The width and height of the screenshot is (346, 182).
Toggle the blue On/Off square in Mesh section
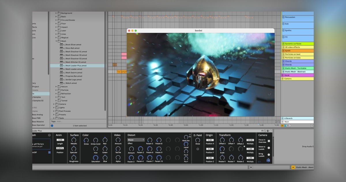click(x=49, y=152)
